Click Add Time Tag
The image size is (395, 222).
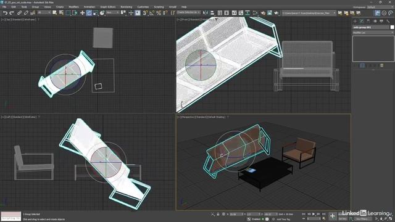pyautogui.click(x=283, y=220)
